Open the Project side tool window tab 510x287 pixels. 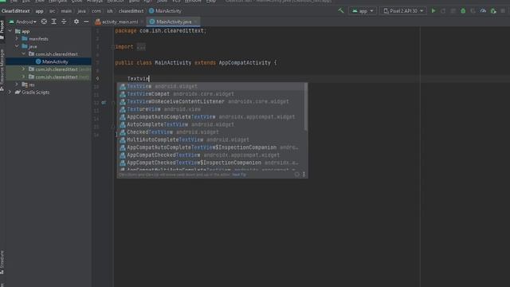point(2,30)
